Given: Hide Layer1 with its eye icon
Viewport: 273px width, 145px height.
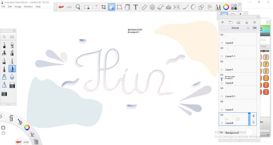Looking at the screenshot, I should pyautogui.click(x=222, y=61).
